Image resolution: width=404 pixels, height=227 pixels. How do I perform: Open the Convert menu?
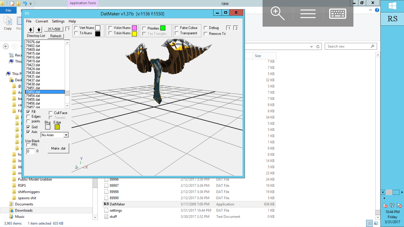[x=42, y=21]
